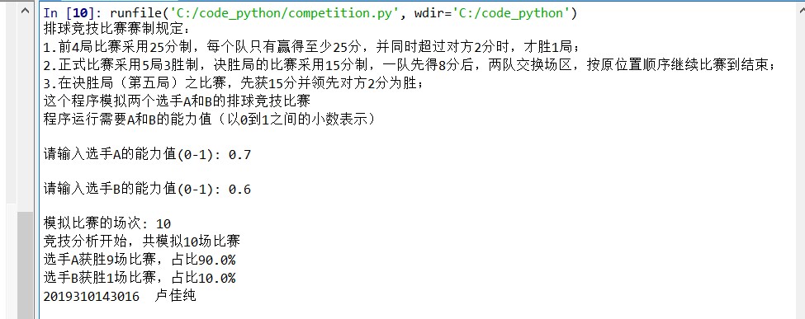Viewport: 805px width, 319px height.
Task: Click the light scrollbar track above the thumb
Action: click(26, 115)
